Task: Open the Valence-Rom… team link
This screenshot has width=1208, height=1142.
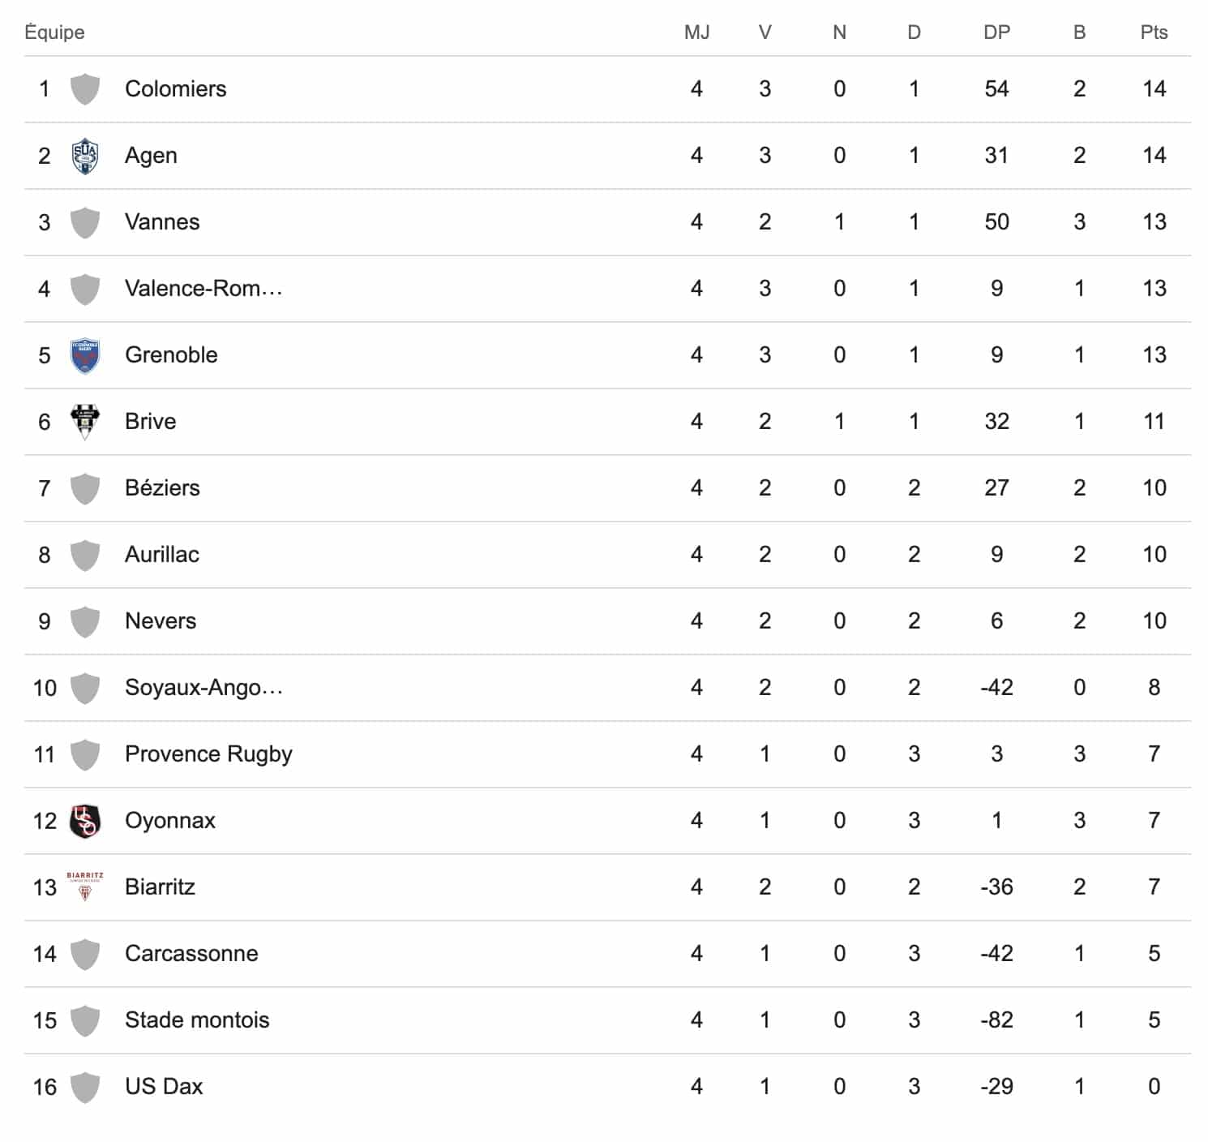Action: pos(203,289)
